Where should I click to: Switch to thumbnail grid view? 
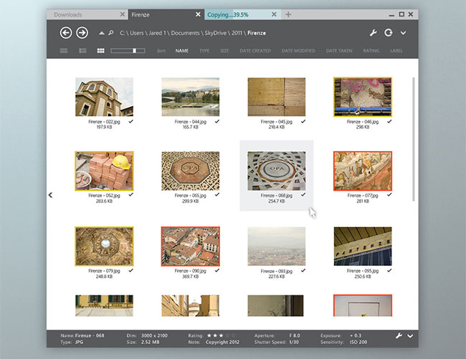[x=101, y=51]
